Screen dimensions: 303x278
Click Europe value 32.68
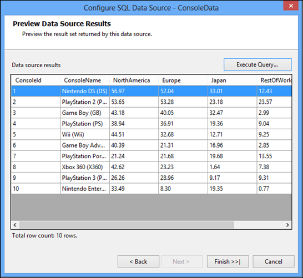183,134
